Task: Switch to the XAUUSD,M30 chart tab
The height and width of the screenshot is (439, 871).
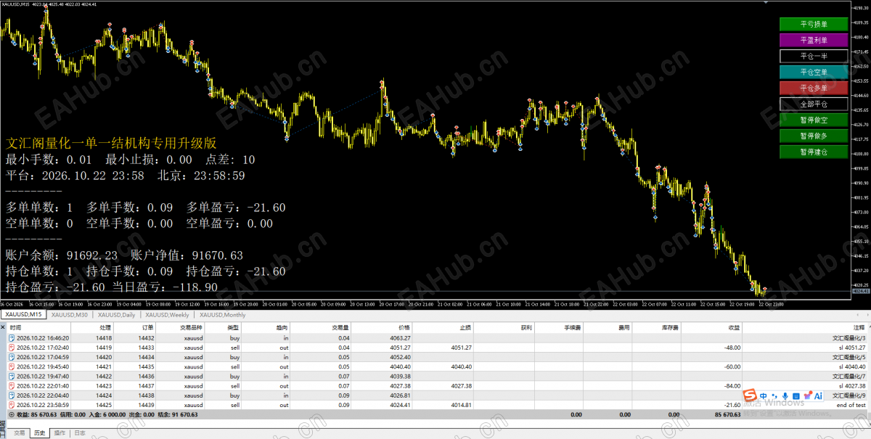Action: tap(70, 315)
